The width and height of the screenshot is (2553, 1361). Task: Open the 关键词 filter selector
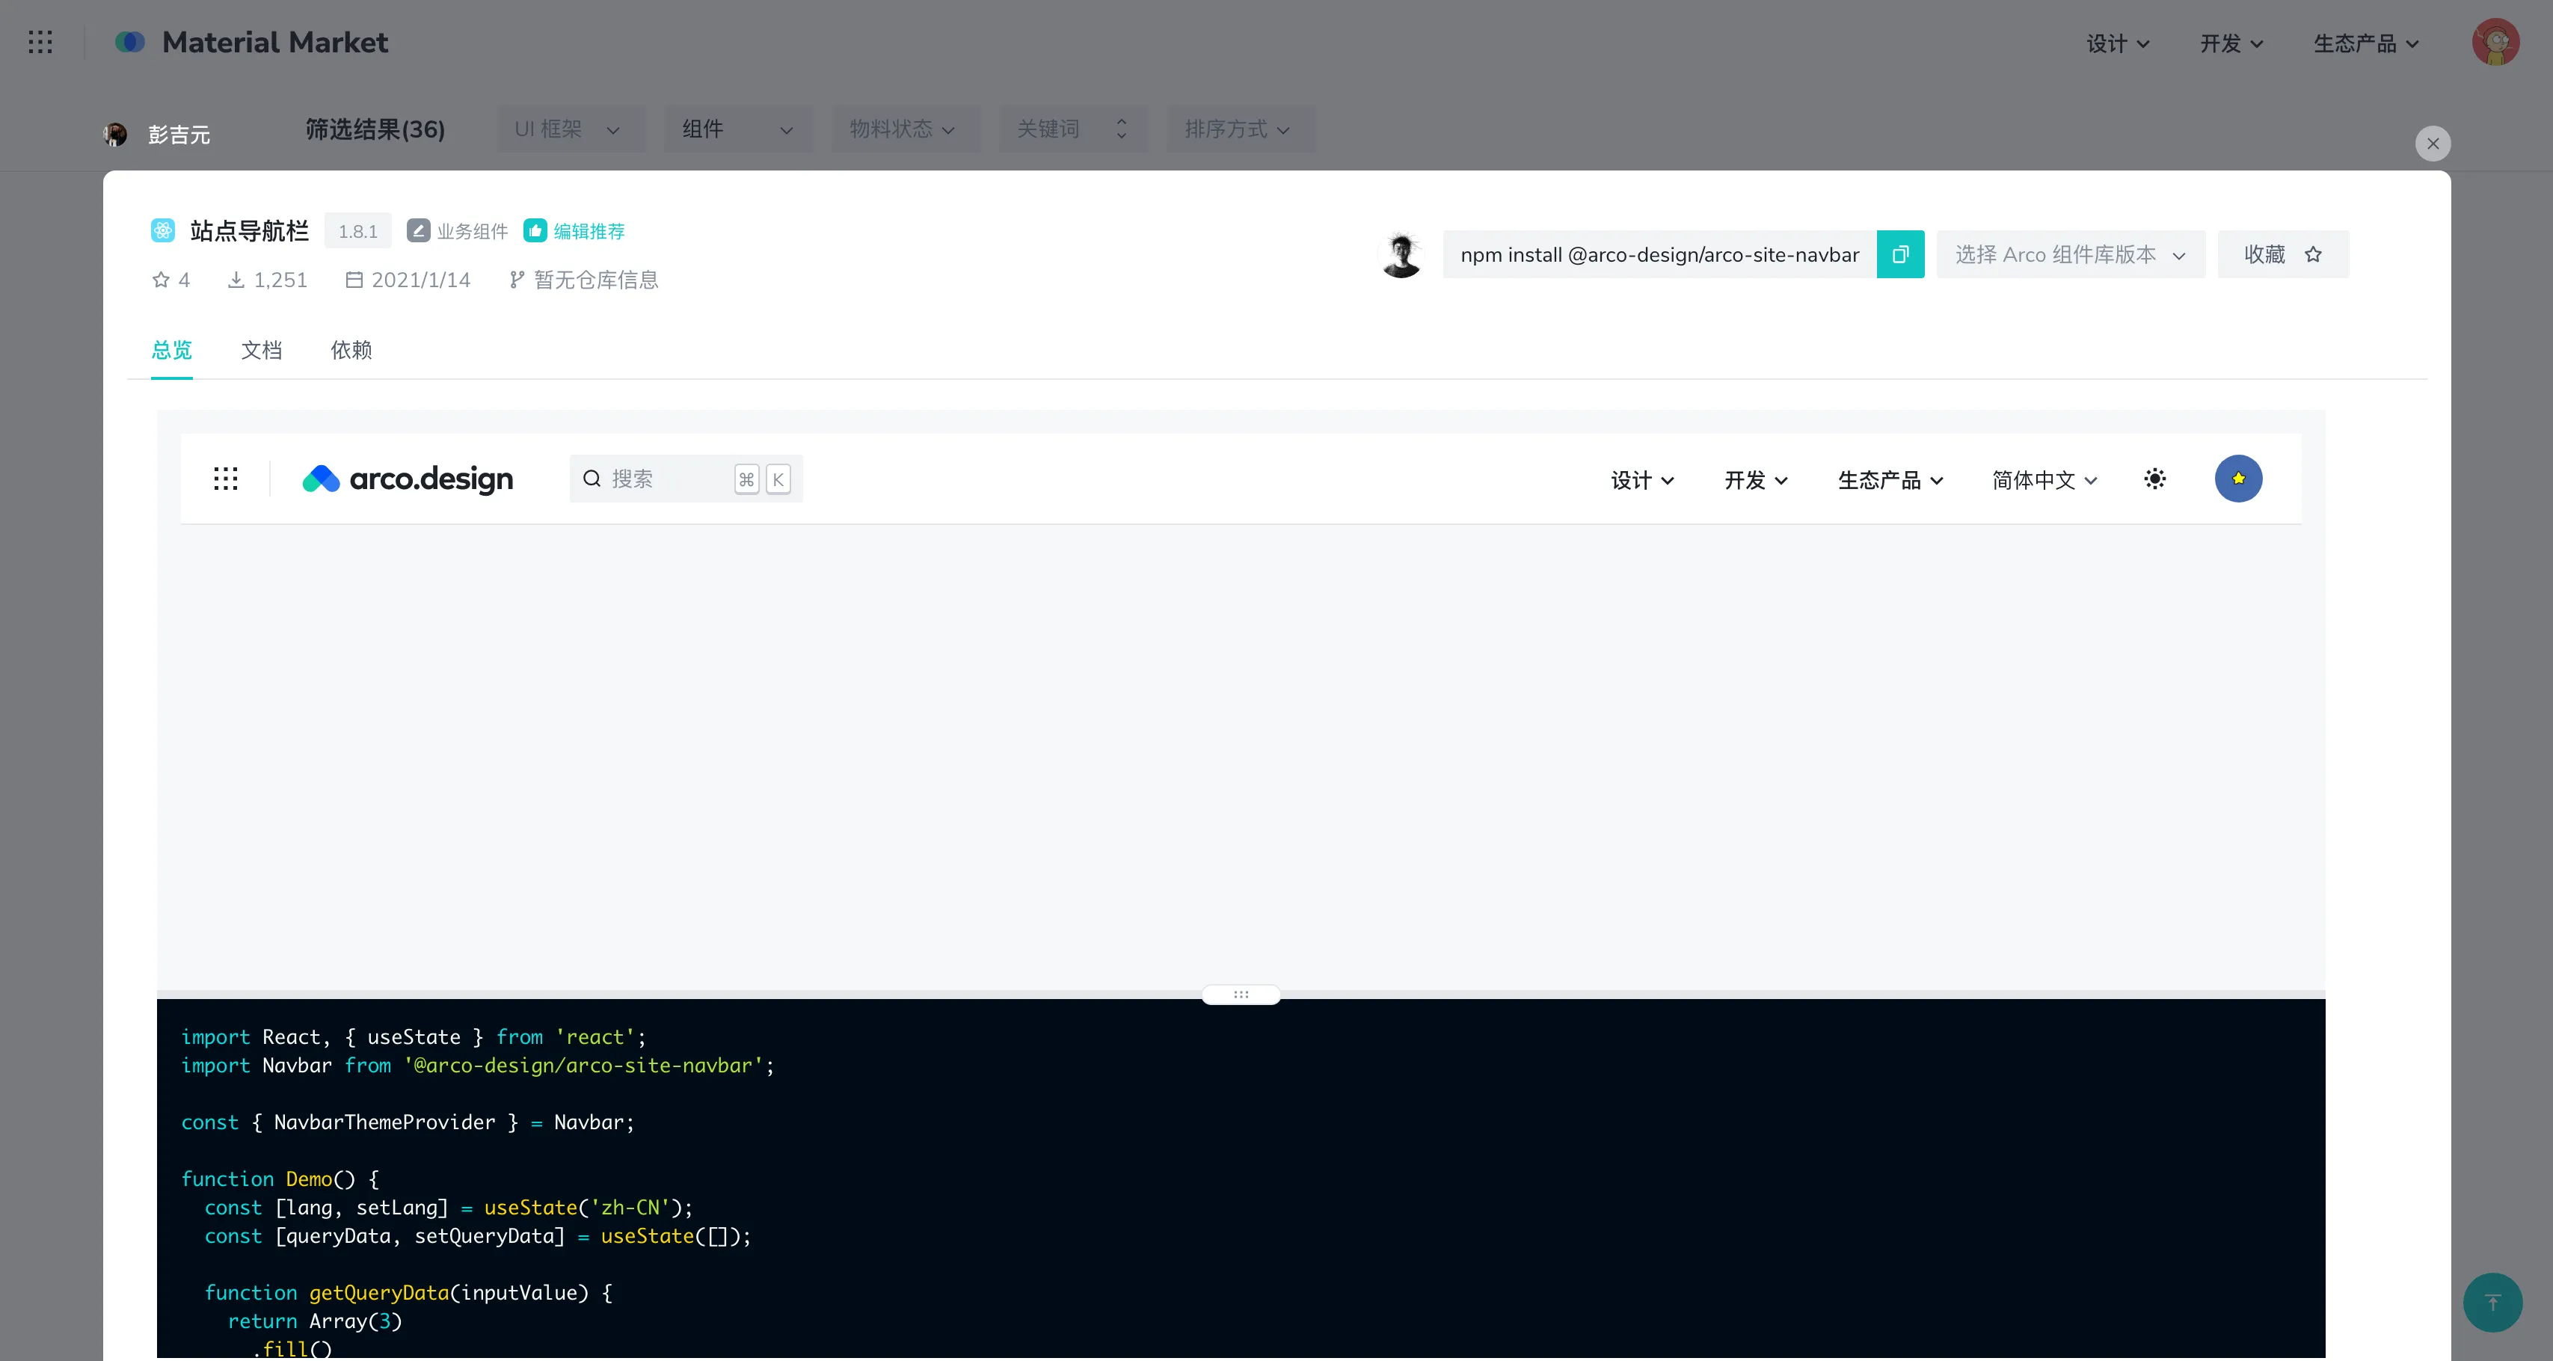tap(1073, 129)
